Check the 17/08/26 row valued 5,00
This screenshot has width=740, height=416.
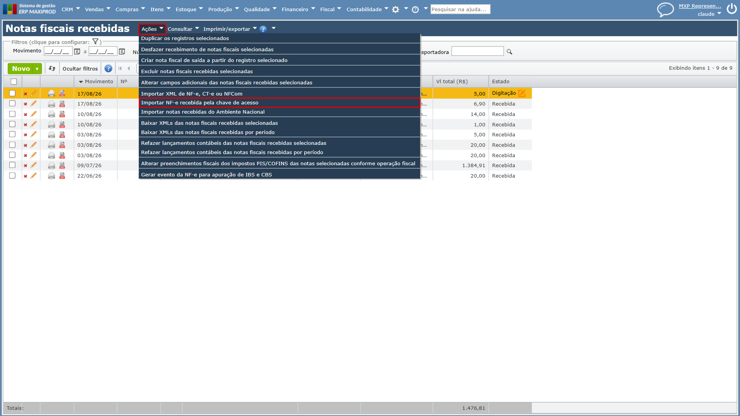coord(12,93)
